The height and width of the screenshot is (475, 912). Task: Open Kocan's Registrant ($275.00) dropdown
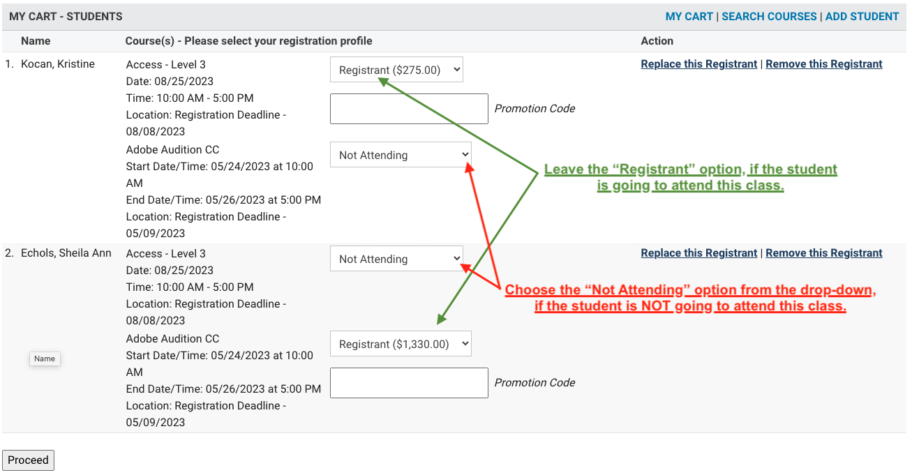[396, 69]
